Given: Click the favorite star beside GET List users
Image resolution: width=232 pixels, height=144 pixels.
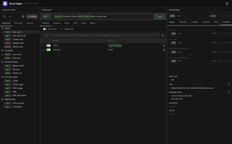Looking at the screenshot, I should pos(2,32).
